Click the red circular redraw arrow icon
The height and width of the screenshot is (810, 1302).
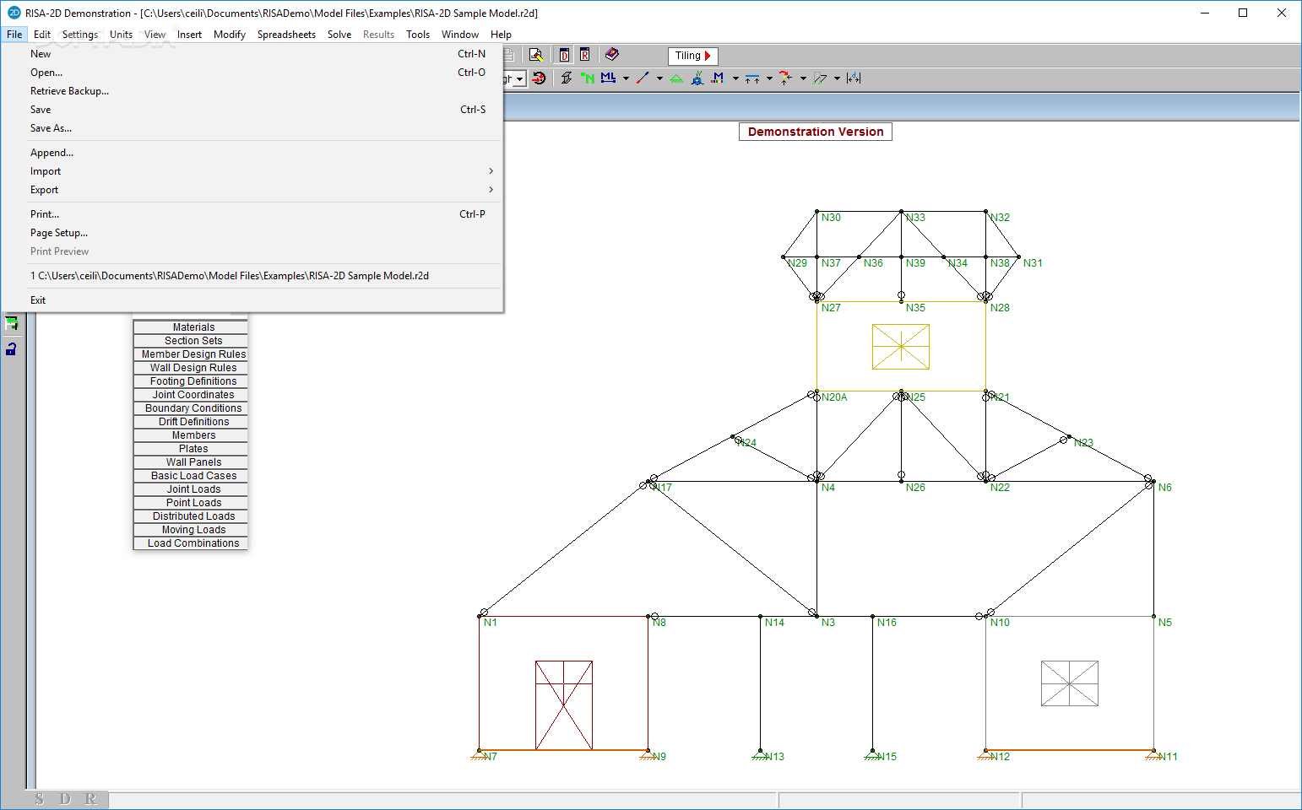click(x=539, y=78)
